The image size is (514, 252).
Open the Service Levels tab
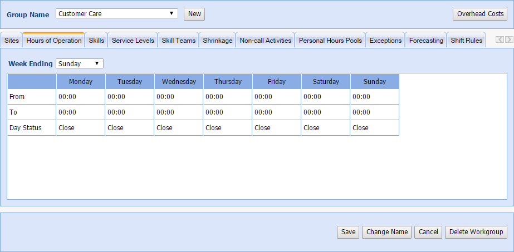click(133, 41)
